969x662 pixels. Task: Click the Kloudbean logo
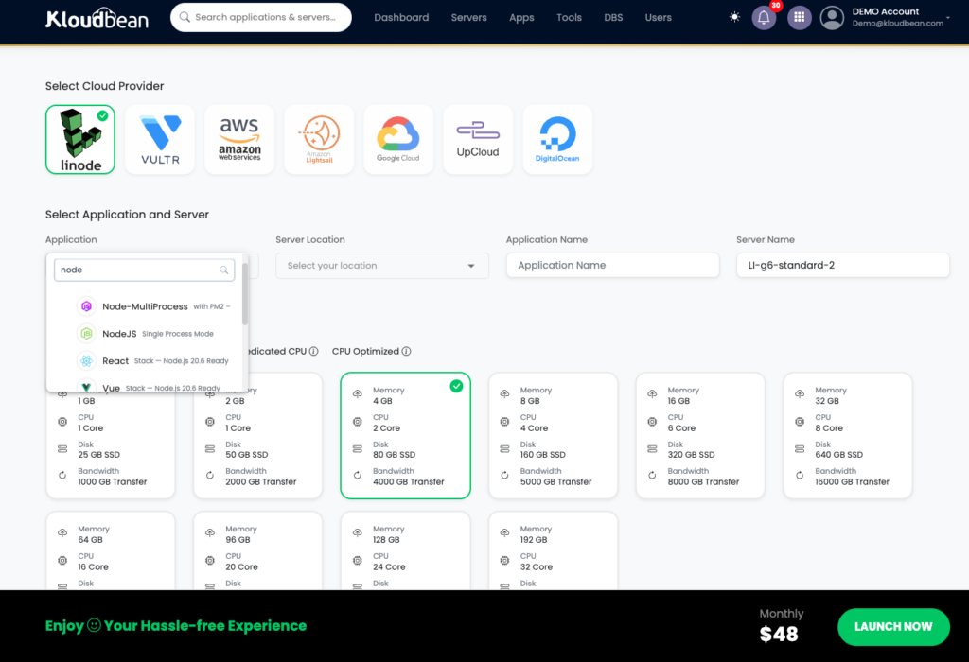point(97,18)
